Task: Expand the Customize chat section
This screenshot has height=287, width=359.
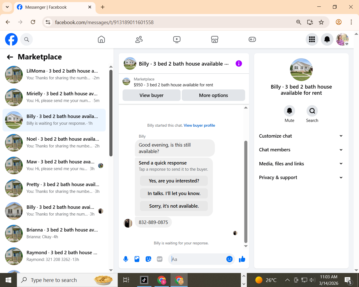Action: pyautogui.click(x=301, y=136)
